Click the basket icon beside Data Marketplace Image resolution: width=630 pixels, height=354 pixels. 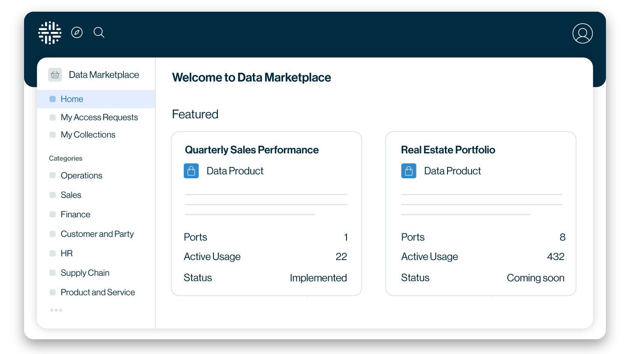click(55, 75)
